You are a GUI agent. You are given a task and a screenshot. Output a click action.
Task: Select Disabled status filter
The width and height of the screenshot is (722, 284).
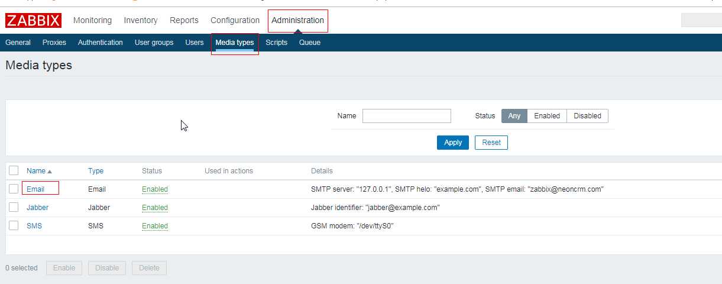pos(587,116)
